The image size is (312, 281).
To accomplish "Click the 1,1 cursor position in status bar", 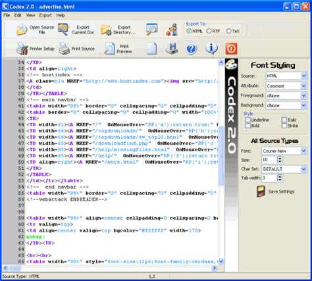I will pyautogui.click(x=152, y=276).
